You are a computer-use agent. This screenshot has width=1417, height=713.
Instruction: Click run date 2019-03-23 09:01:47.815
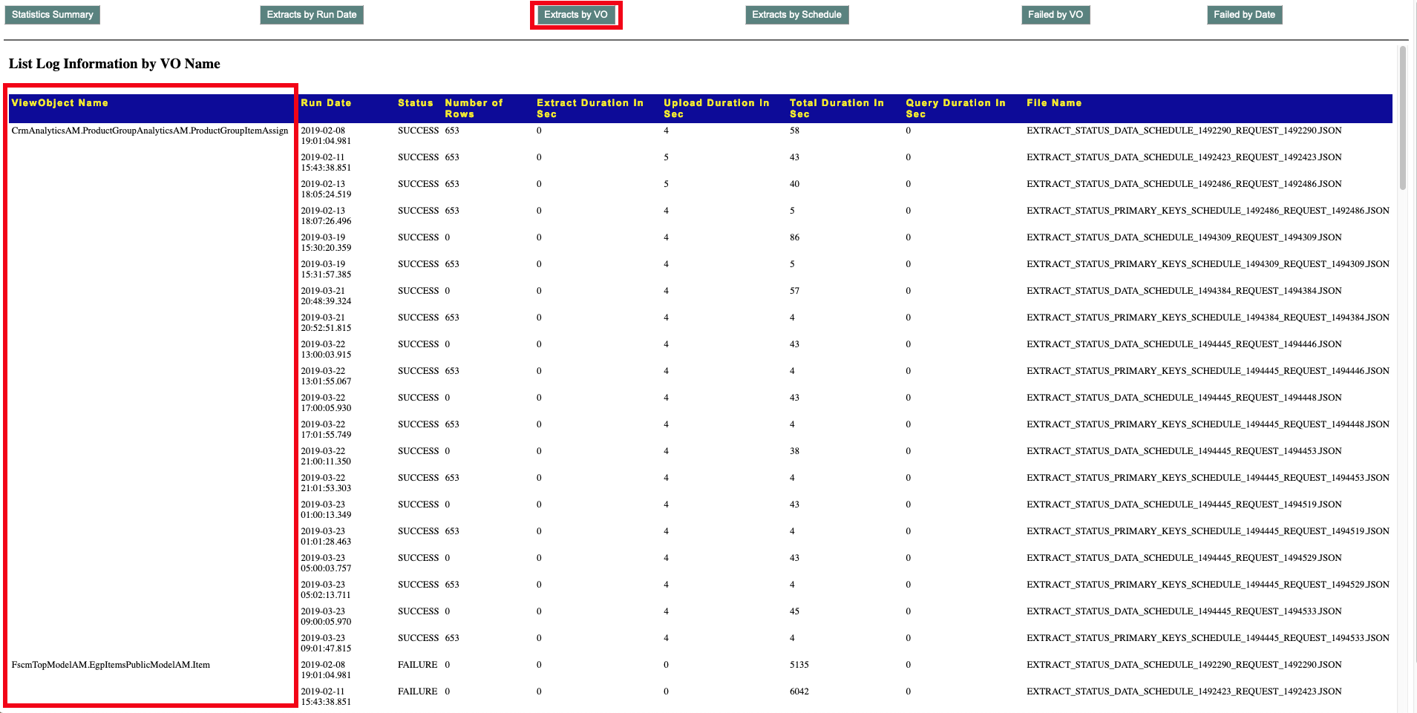click(x=326, y=643)
